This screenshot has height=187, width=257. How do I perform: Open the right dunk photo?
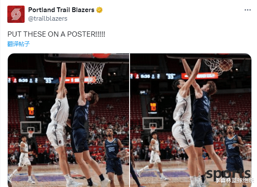tap(190, 120)
